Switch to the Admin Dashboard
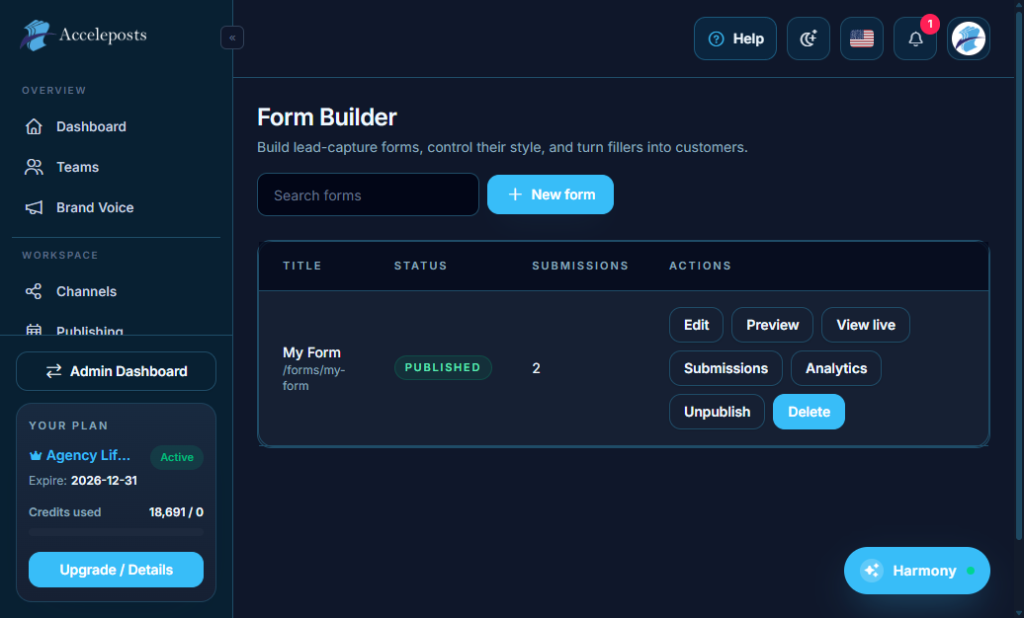 (x=116, y=371)
